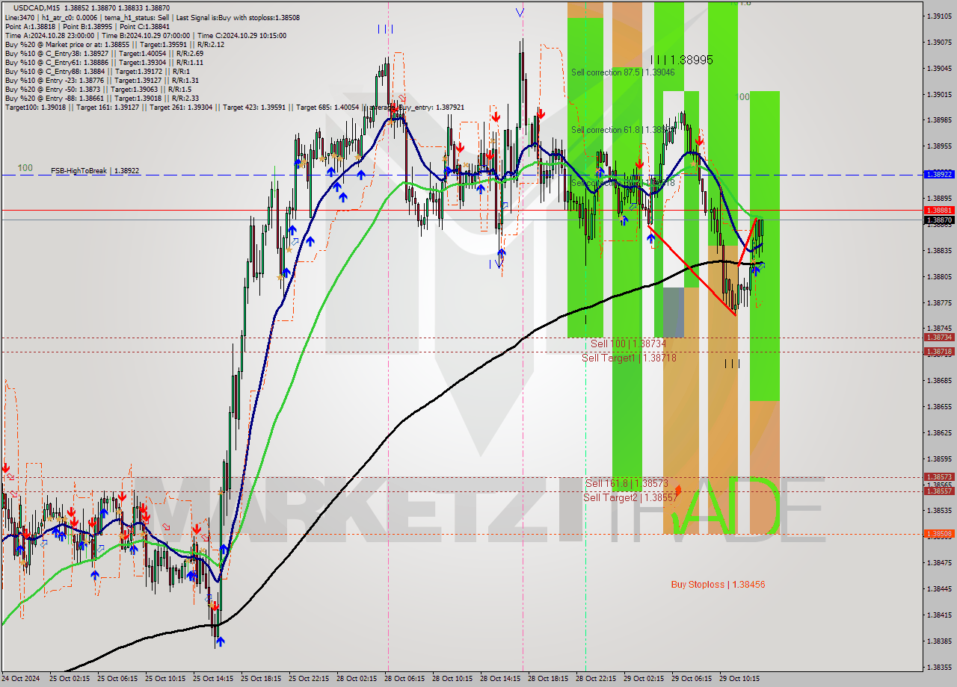Image resolution: width=957 pixels, height=687 pixels.
Task: Click the '28 Oct 02:15' time axis label
Action: (356, 679)
